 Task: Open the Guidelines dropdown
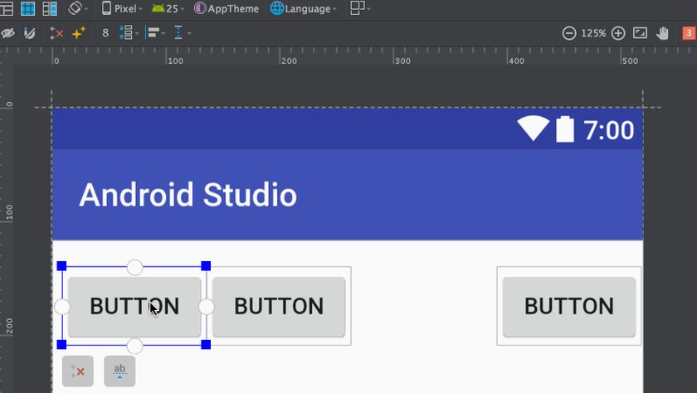tap(183, 33)
